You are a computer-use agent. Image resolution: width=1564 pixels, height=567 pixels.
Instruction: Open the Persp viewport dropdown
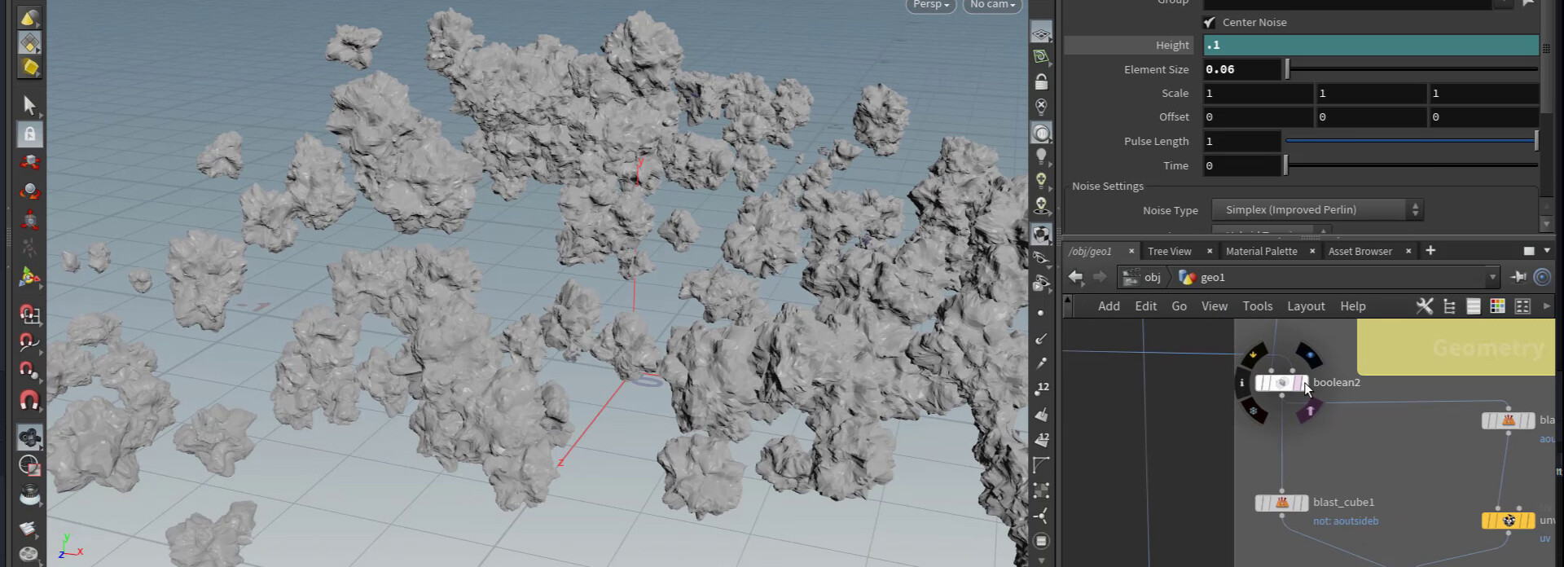click(x=930, y=5)
